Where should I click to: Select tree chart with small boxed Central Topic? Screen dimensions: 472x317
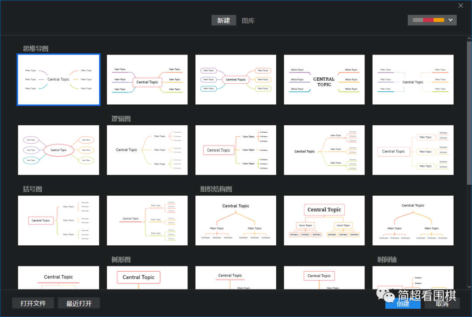(324, 278)
